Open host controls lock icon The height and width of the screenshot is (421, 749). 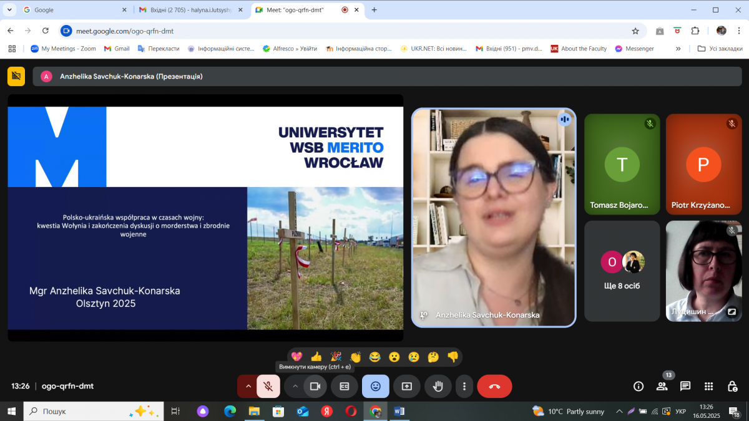[x=732, y=387]
